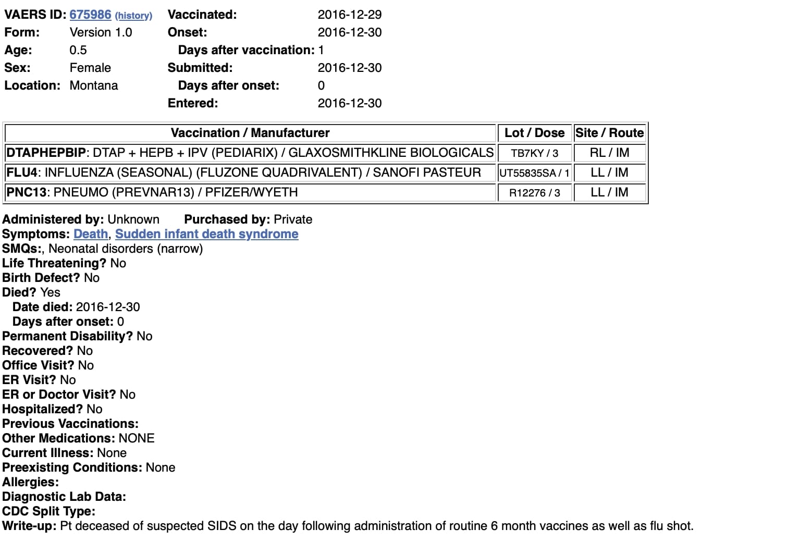788x542 pixels.
Task: Click the DTAPHEPBIP PEDIARIX vaccine cell
Action: tap(250, 153)
